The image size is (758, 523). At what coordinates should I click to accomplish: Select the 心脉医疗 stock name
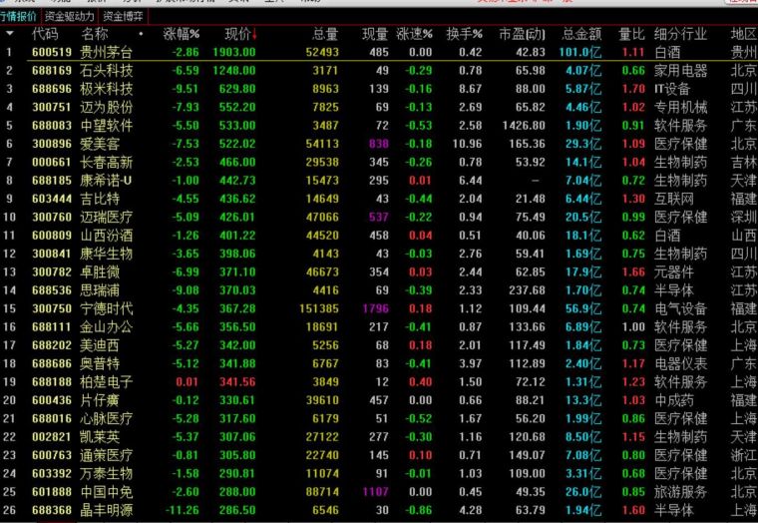coord(107,418)
